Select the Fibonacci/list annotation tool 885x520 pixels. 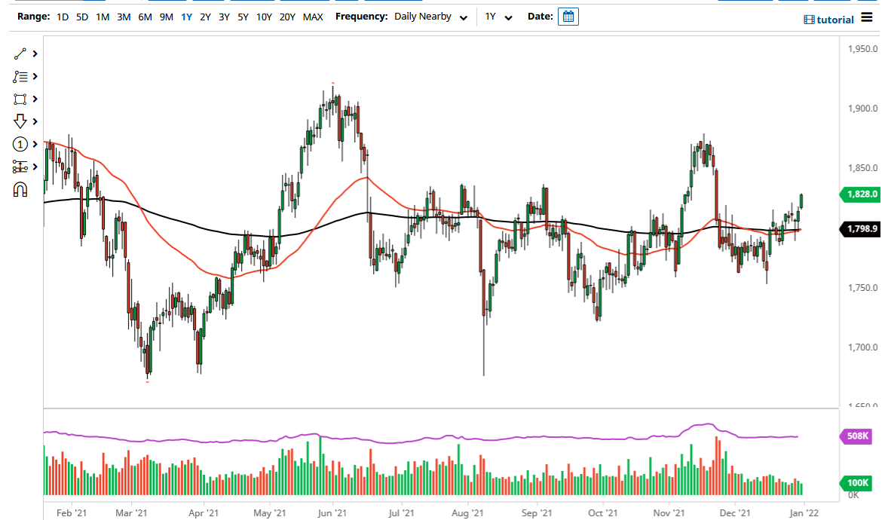pos(20,76)
